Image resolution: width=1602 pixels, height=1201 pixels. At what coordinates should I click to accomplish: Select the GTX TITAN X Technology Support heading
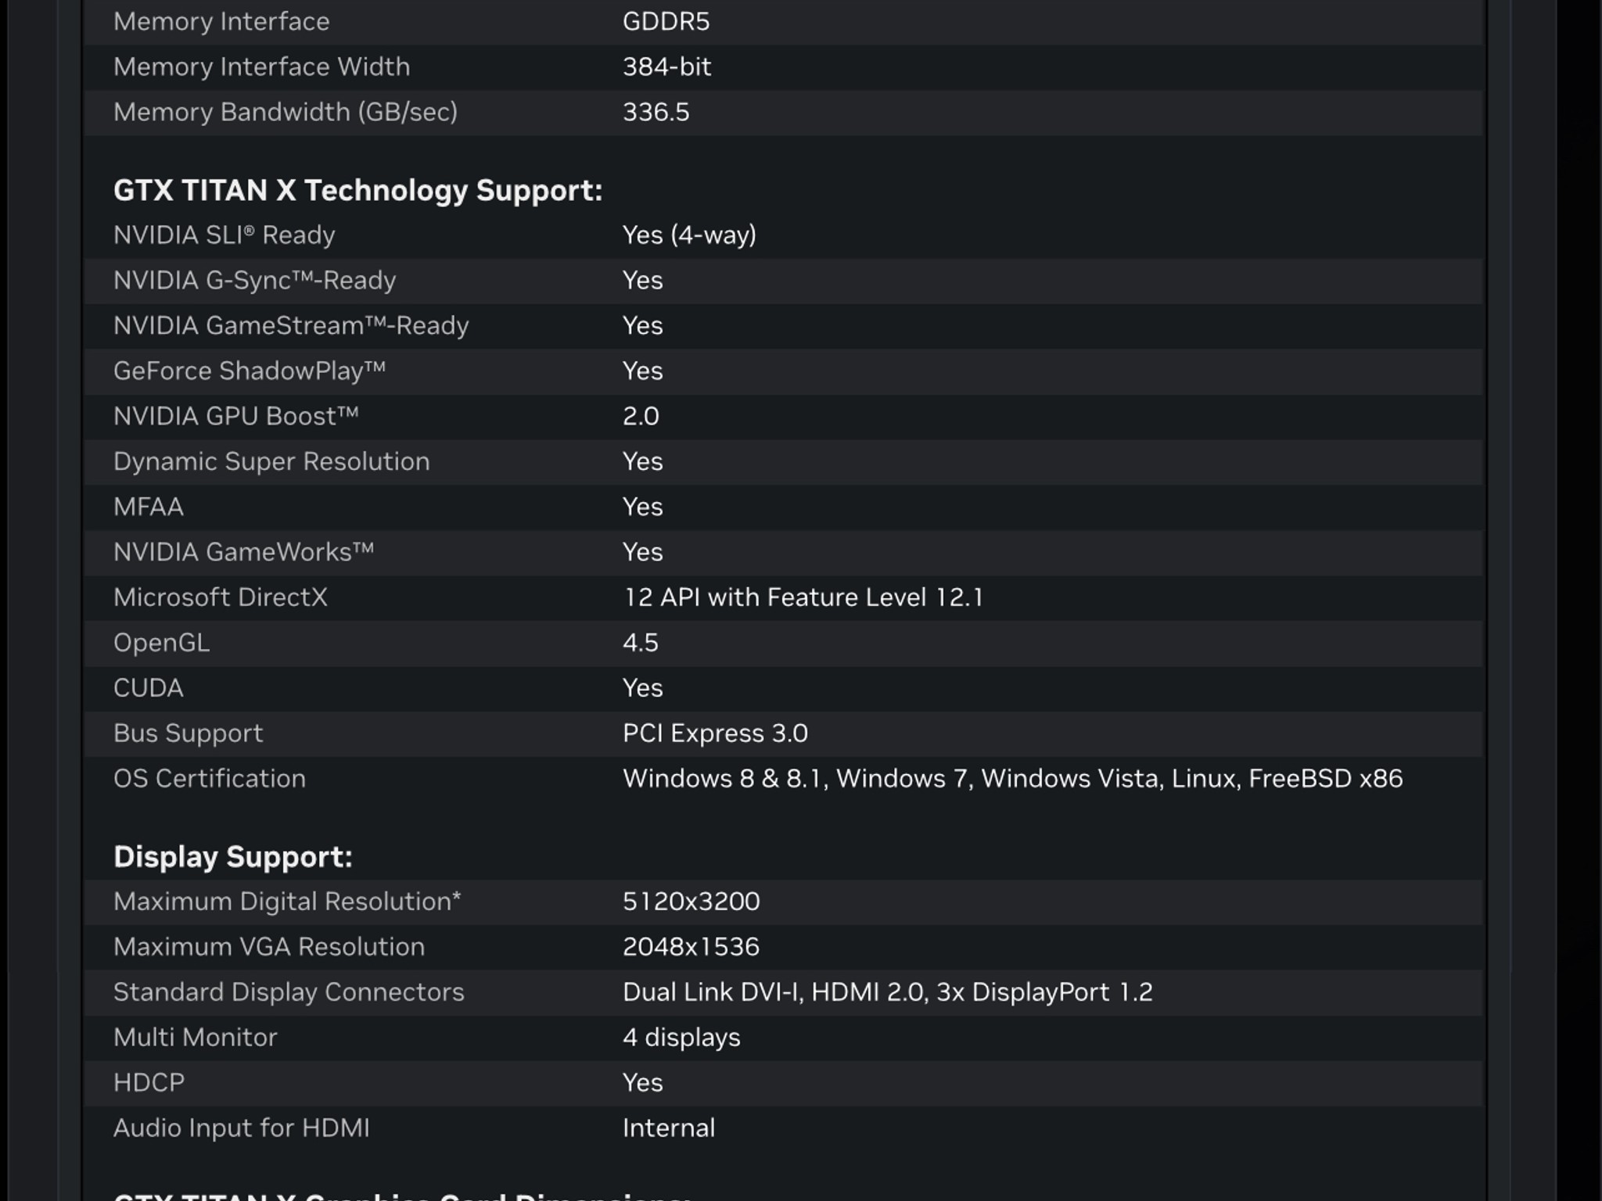(x=357, y=191)
